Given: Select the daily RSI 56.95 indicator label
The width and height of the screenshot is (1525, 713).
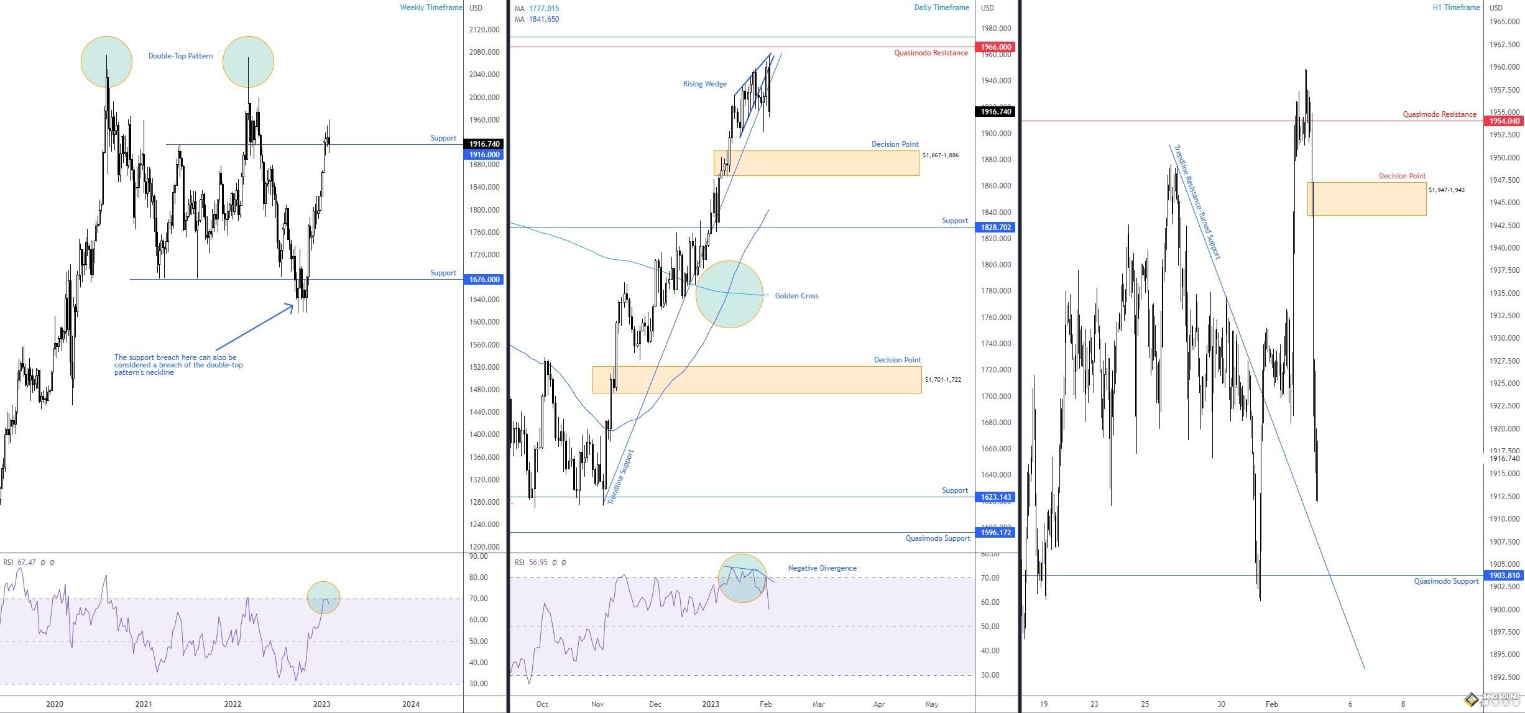Looking at the screenshot, I should pos(532,563).
